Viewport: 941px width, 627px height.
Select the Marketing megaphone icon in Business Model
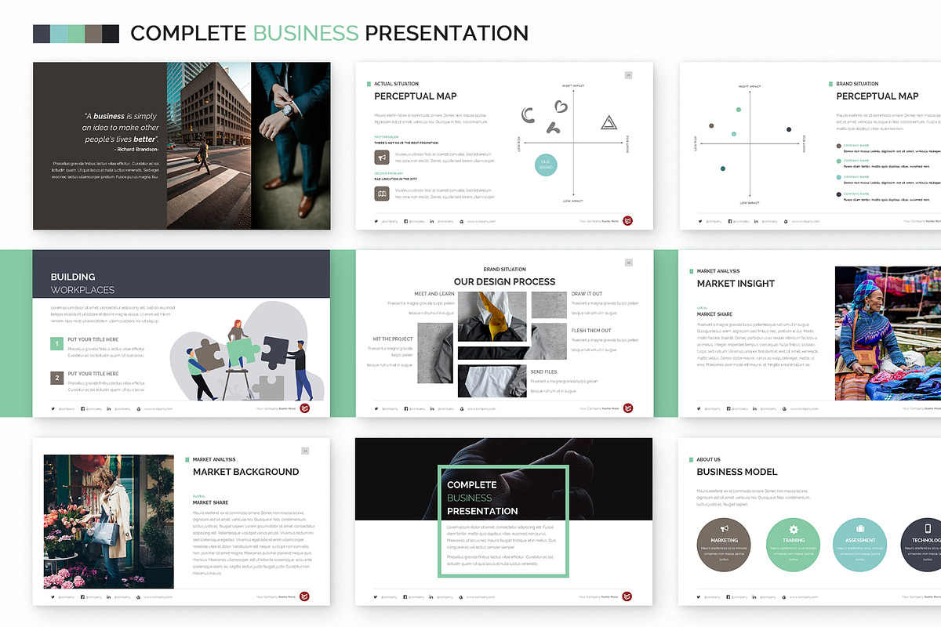click(724, 529)
